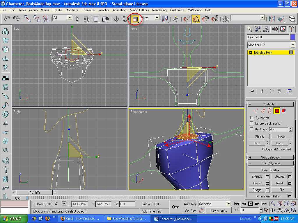Open the Modifiers menu
Image resolution: width=298 pixels, height=223 pixels.
(x=72, y=10)
